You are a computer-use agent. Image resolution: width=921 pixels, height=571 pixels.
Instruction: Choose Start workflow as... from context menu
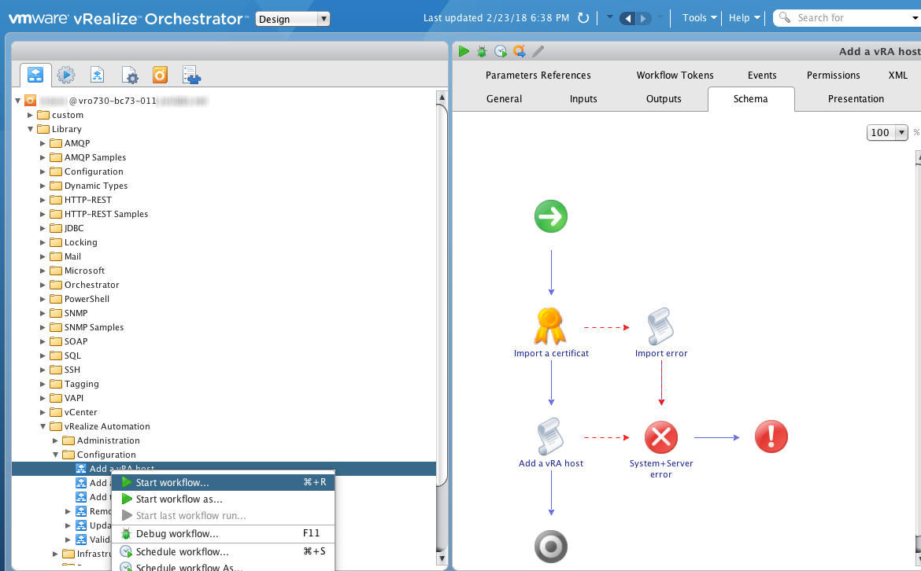tap(224, 499)
